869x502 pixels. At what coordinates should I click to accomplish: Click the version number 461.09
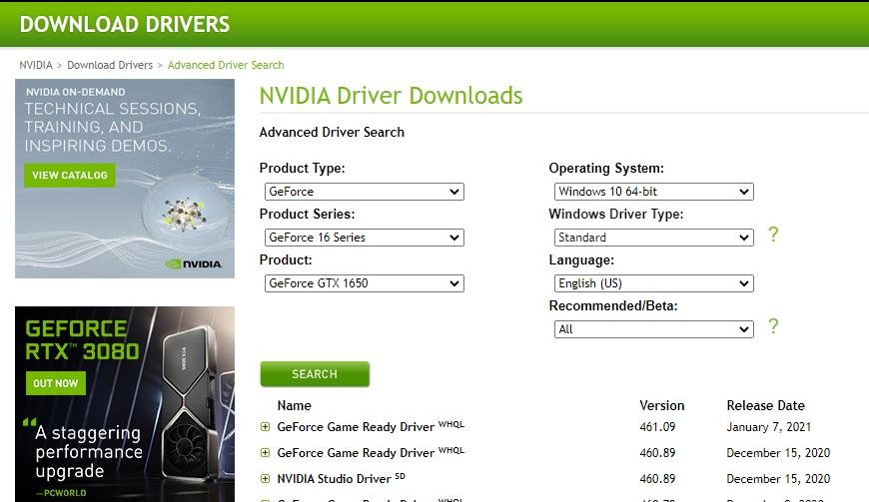[657, 427]
